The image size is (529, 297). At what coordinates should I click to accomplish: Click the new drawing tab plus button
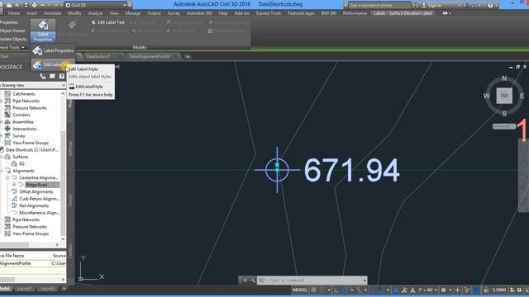coord(188,56)
